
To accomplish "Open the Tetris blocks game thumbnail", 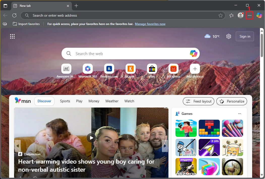I will click(209, 128).
